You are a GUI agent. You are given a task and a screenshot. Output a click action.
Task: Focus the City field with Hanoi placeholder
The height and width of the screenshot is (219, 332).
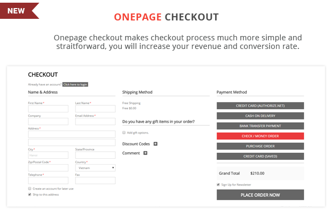pyautogui.click(x=48, y=155)
